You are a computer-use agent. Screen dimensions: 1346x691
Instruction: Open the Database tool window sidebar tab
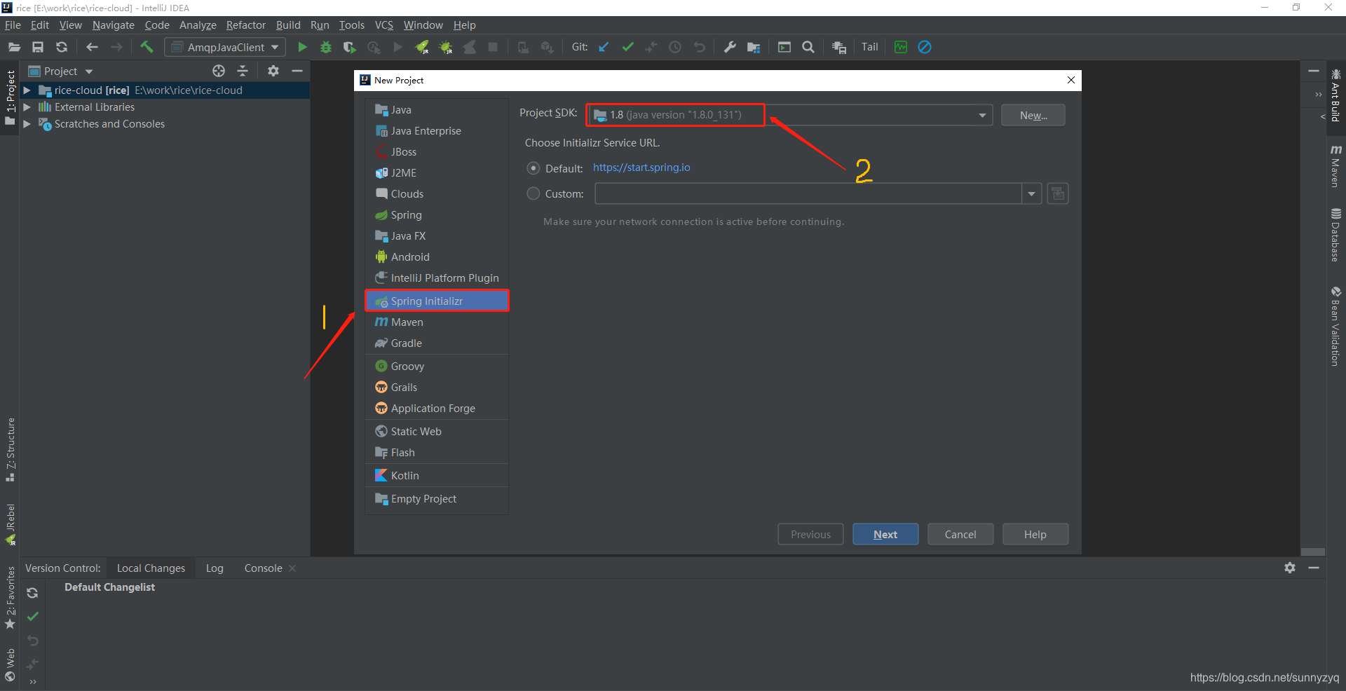1335,235
